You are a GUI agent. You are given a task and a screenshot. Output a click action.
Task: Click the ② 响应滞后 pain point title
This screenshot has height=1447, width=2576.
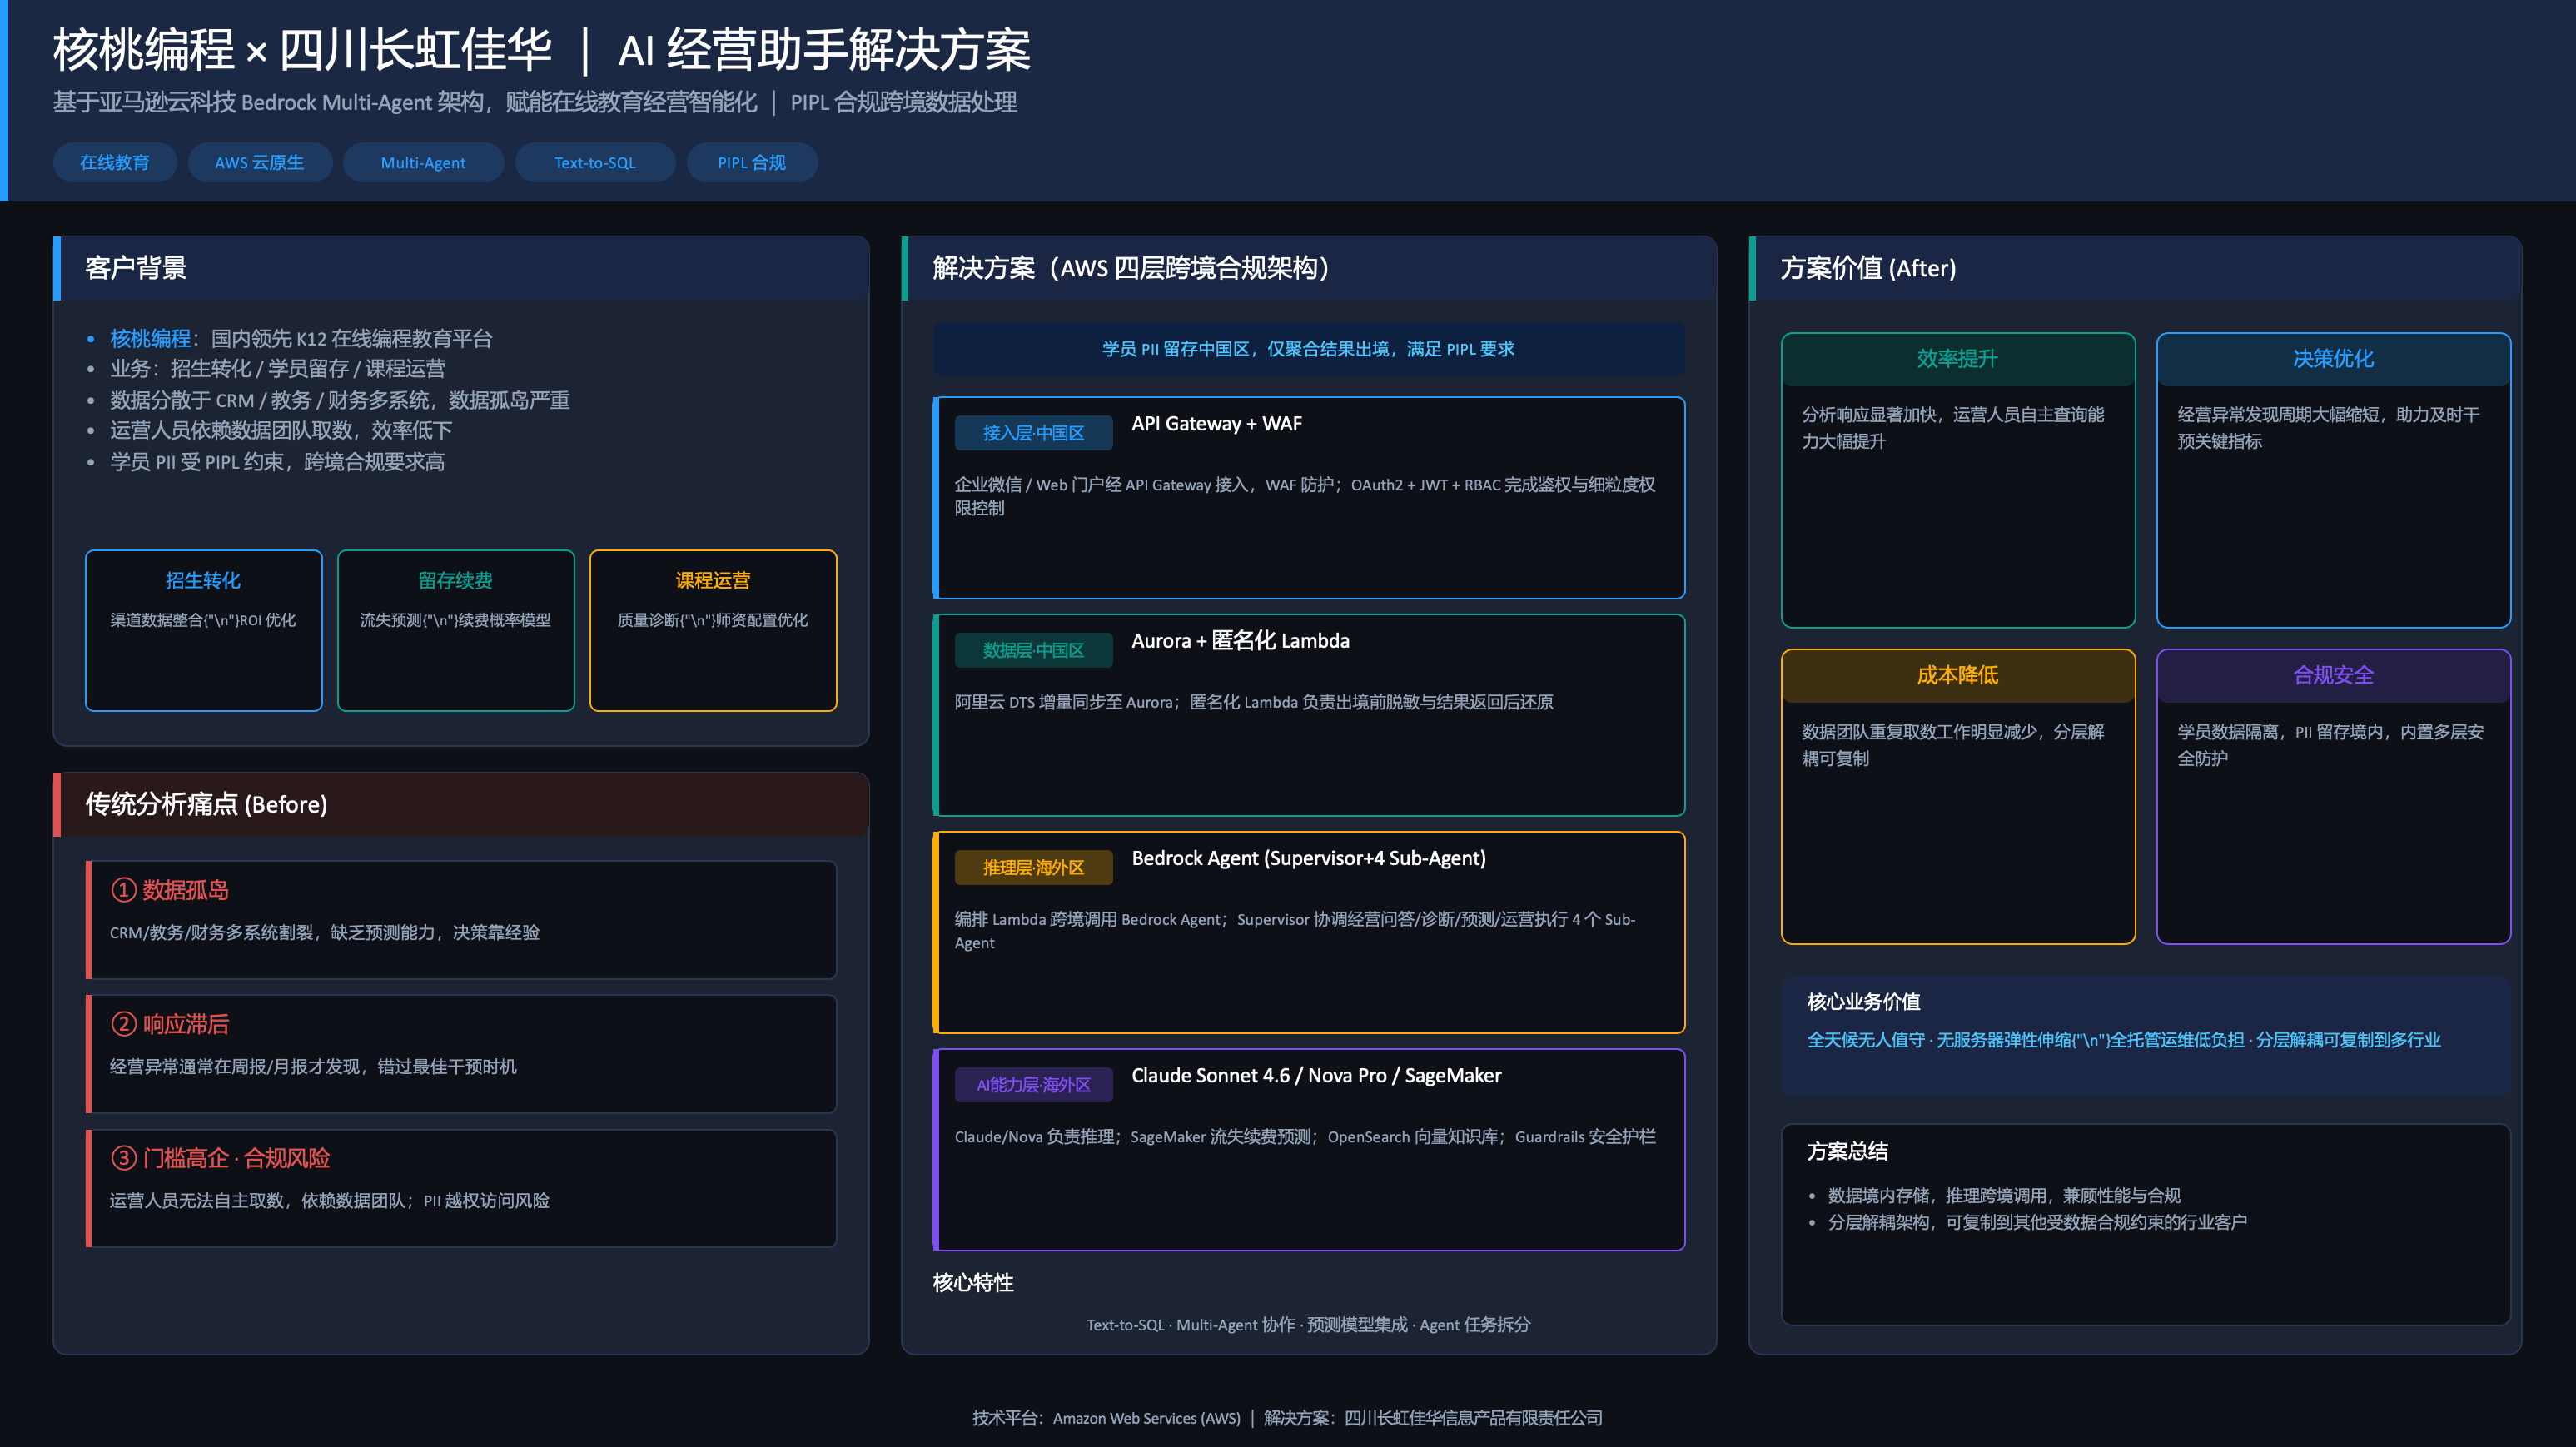[x=170, y=1024]
